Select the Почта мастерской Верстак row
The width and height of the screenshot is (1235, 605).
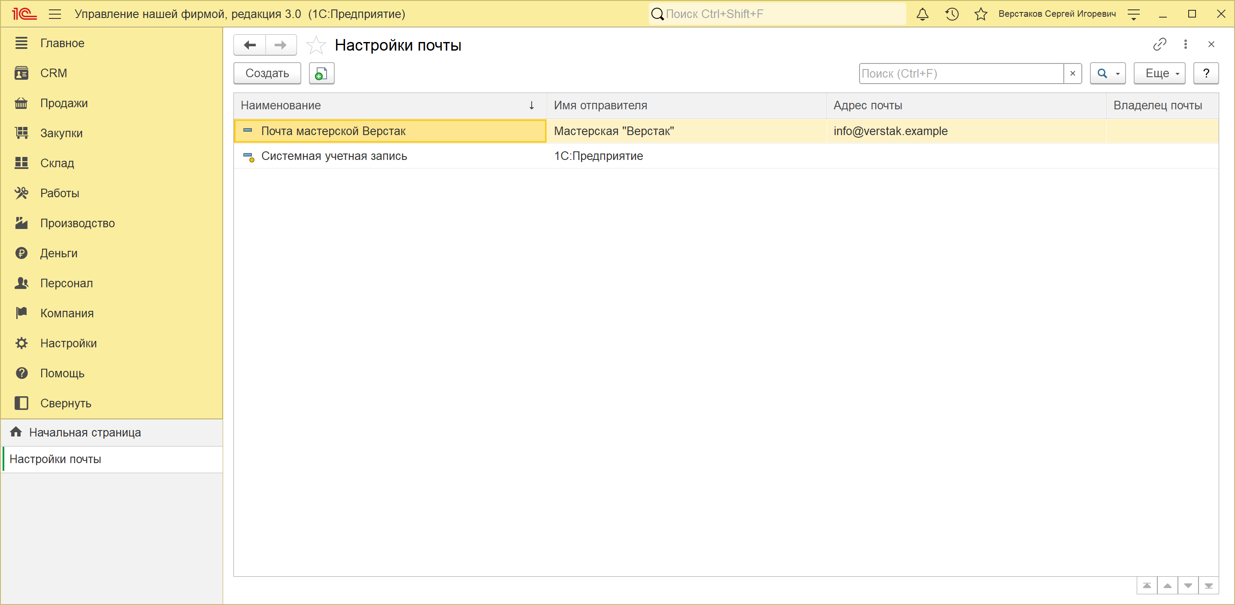(x=726, y=131)
